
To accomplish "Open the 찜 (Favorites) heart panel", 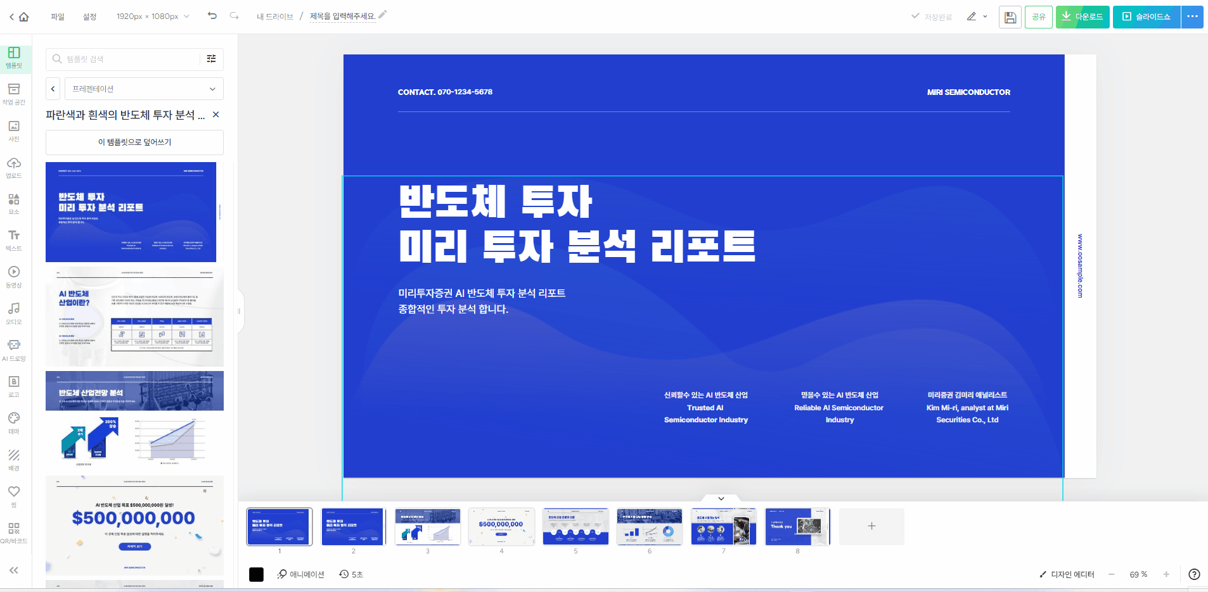I will pos(14,496).
